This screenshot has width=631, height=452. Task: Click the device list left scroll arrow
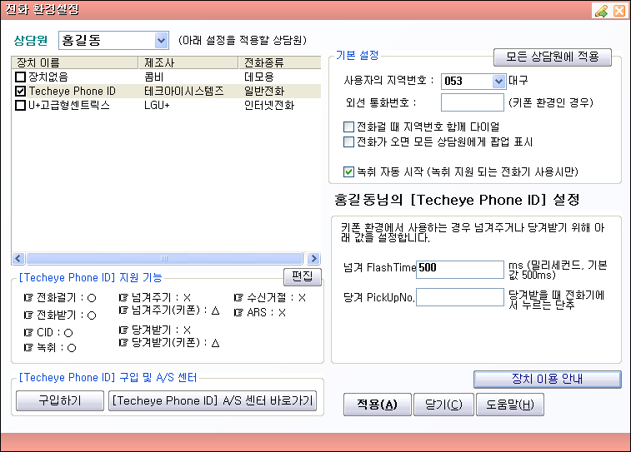click(x=18, y=258)
